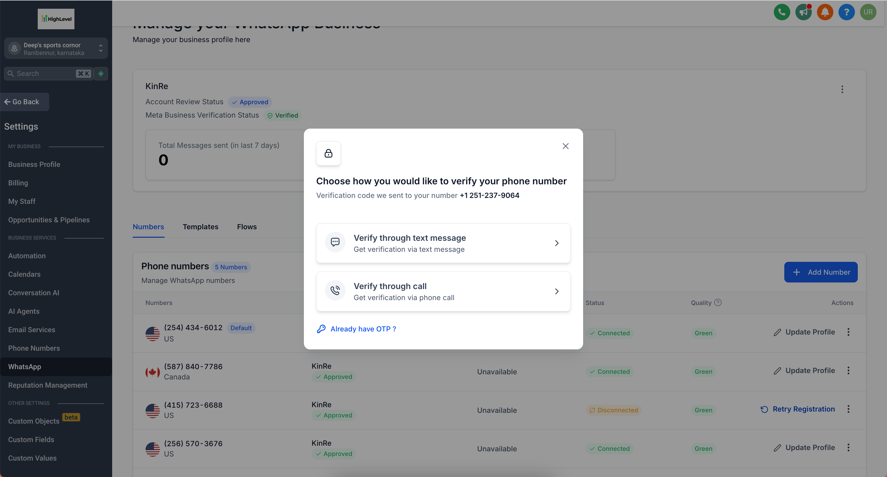Open My Staff settings
887x477 pixels.
click(x=22, y=201)
